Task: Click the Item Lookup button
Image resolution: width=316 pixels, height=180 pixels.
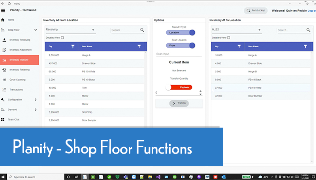Action: [x=256, y=11]
